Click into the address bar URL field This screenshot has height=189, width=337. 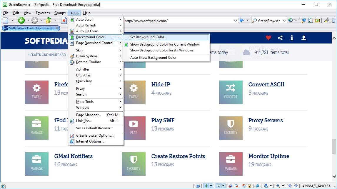(178, 21)
